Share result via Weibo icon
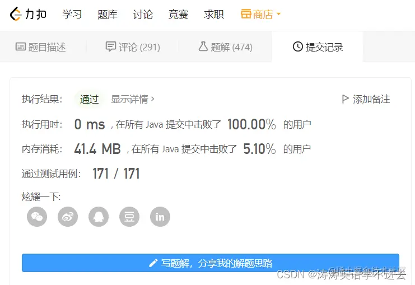 pyautogui.click(x=68, y=217)
